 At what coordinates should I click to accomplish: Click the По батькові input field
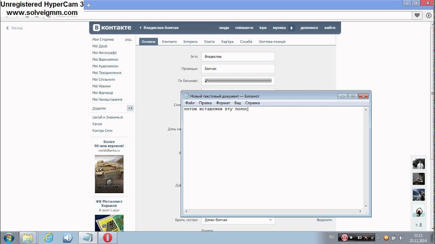pos(238,81)
